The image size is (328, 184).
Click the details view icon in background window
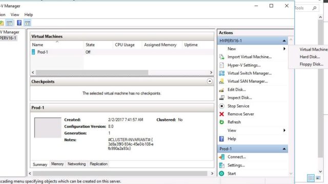pos(311,178)
